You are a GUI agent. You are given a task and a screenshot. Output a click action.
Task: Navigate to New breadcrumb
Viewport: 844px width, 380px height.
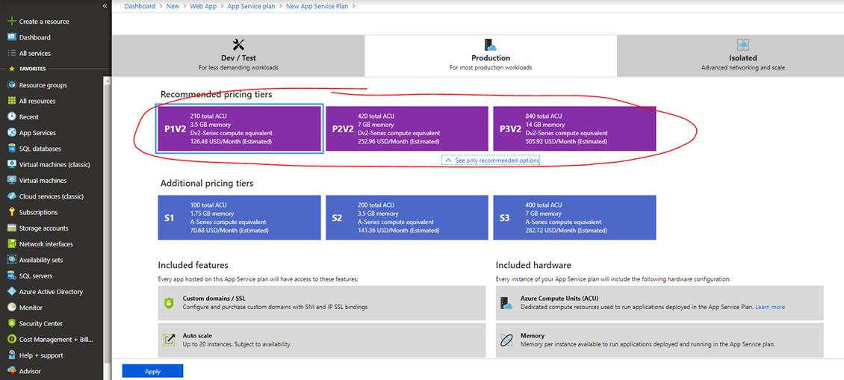tap(173, 6)
